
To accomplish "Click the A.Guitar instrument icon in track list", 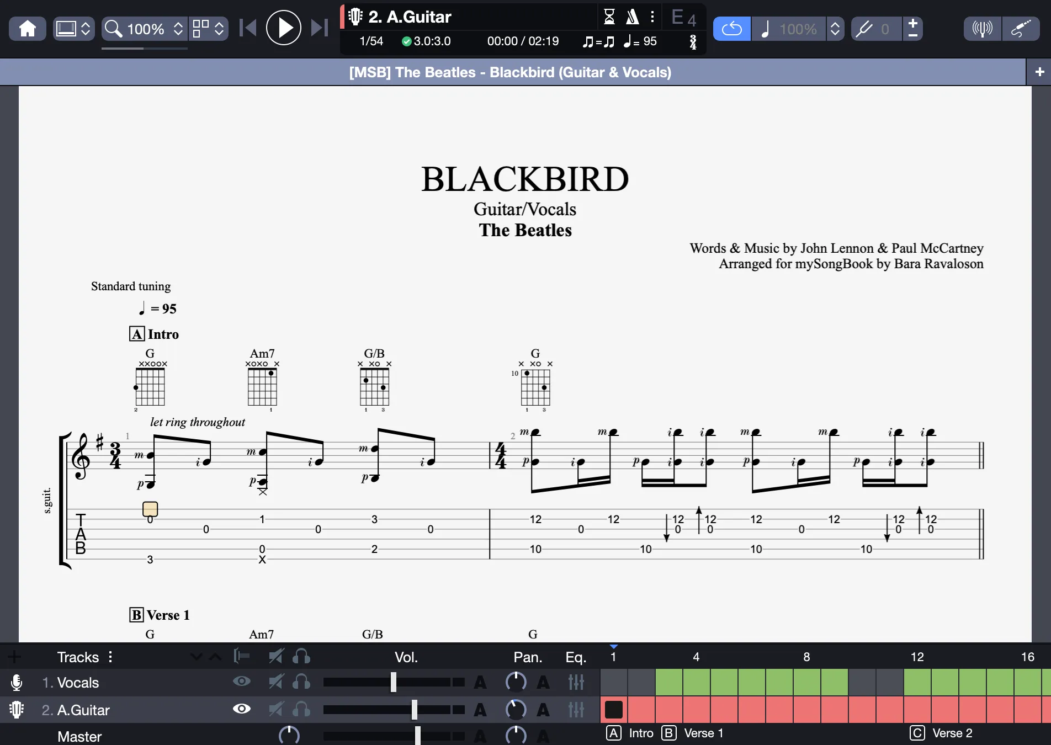I will coord(17,710).
